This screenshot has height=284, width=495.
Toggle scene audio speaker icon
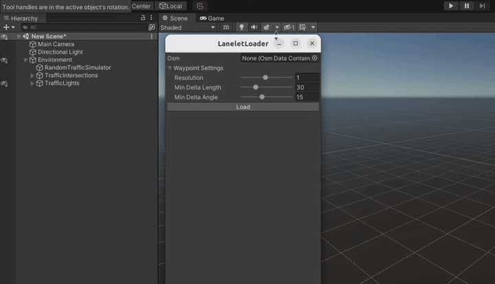[x=254, y=28]
